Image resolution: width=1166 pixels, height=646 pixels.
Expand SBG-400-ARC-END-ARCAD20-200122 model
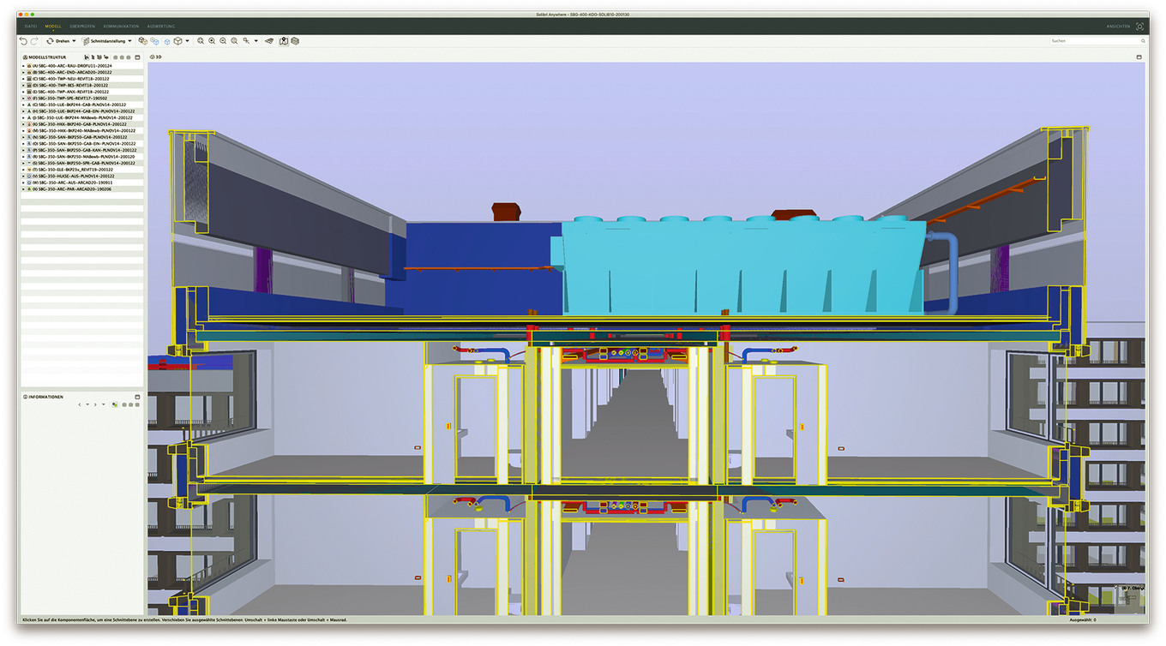24,72
